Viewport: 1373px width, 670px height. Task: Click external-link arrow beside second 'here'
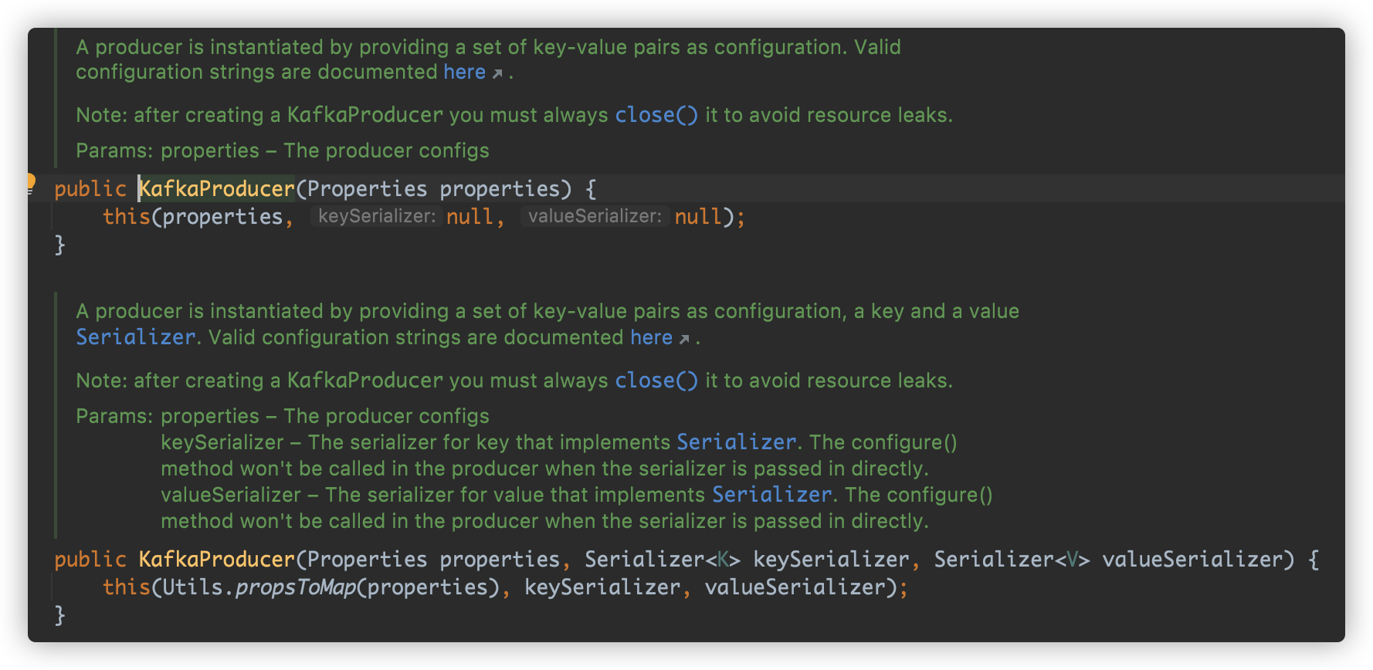pos(684,340)
